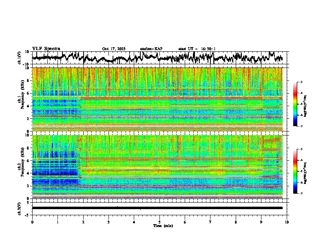Click time axis tick label "9"
323x249 pixels.
261,222
